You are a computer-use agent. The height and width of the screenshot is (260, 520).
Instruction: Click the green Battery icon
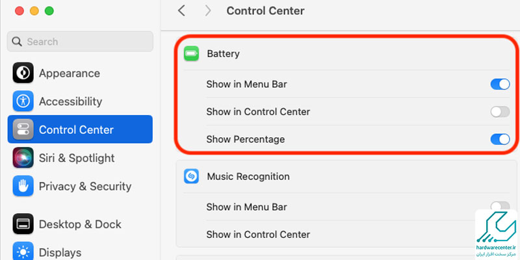191,53
